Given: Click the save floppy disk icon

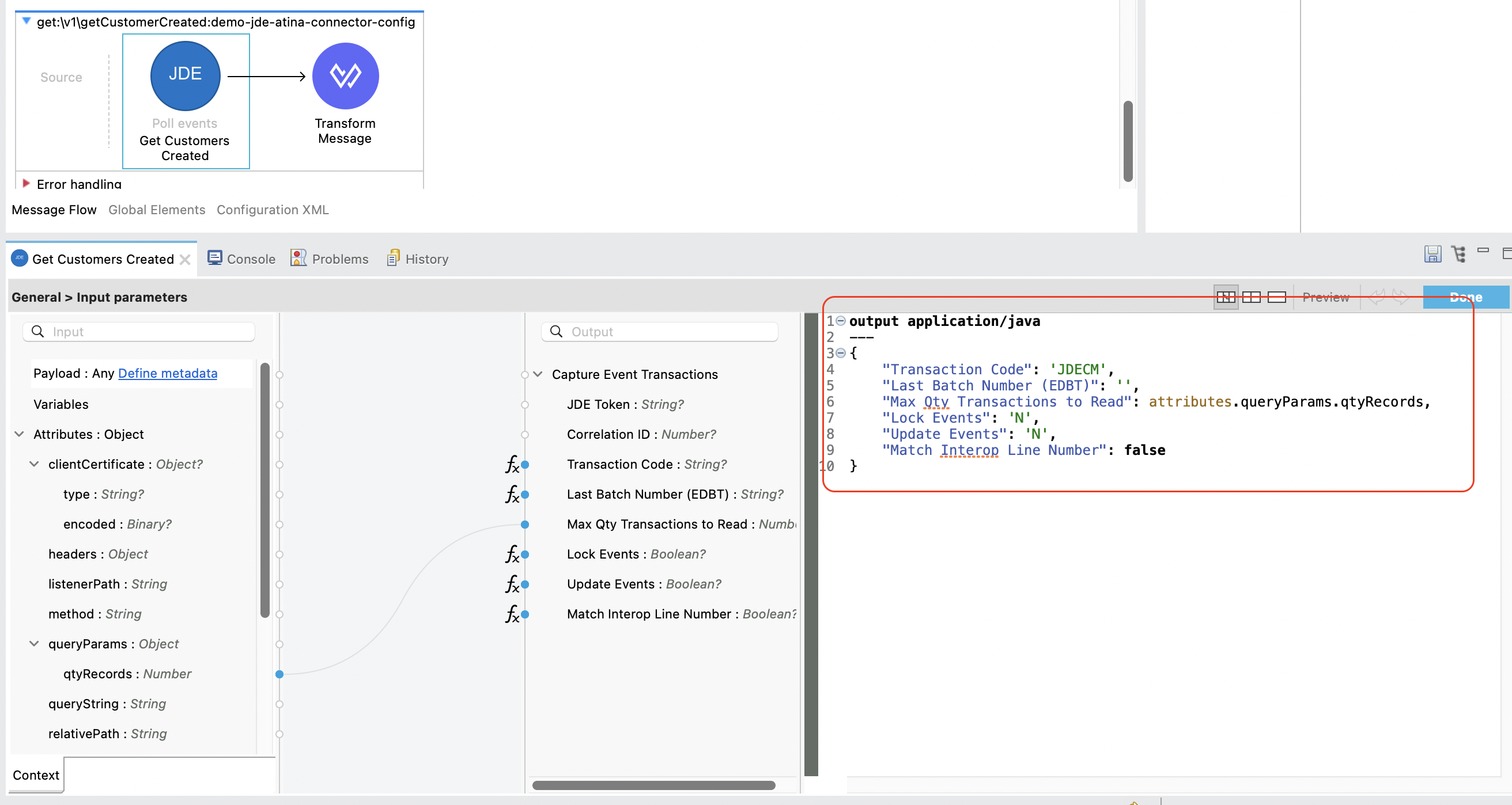Looking at the screenshot, I should tap(1431, 254).
